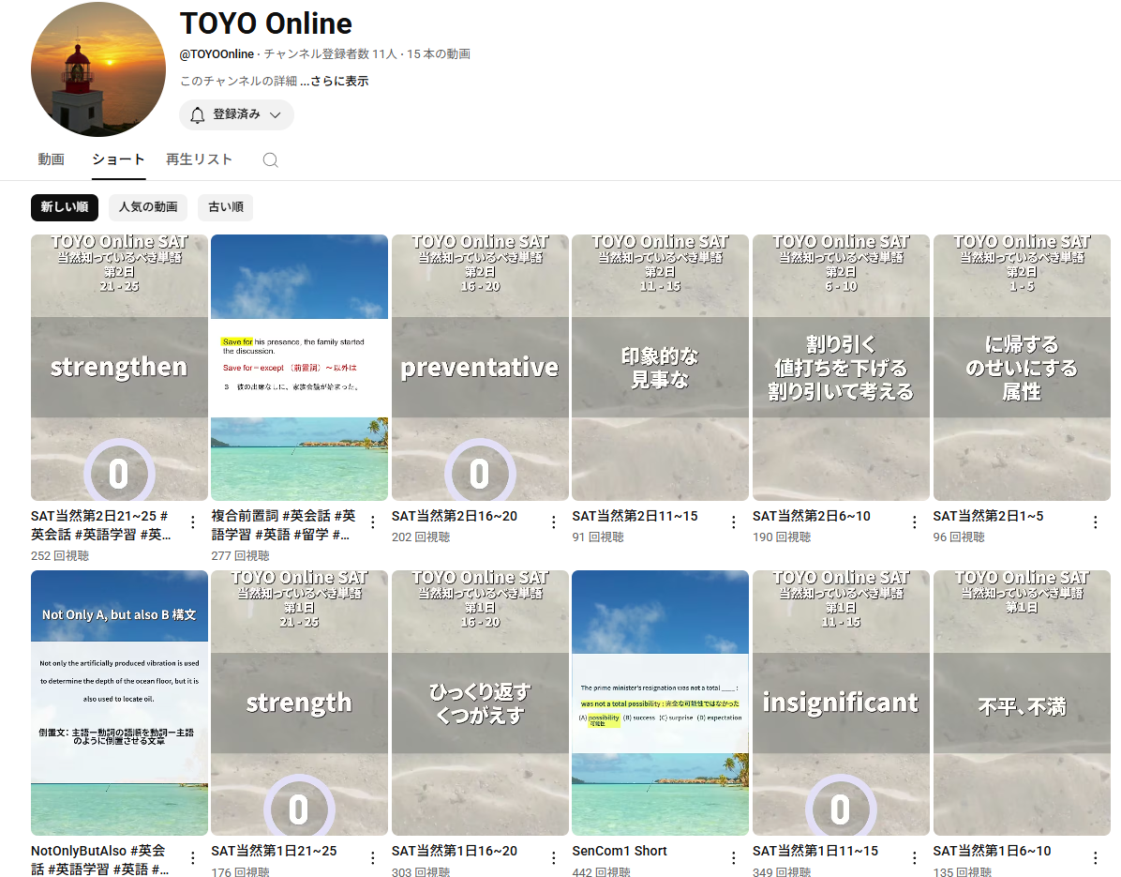
Task: Open title link SAT当然第2日11~15
Action: pyautogui.click(x=635, y=517)
